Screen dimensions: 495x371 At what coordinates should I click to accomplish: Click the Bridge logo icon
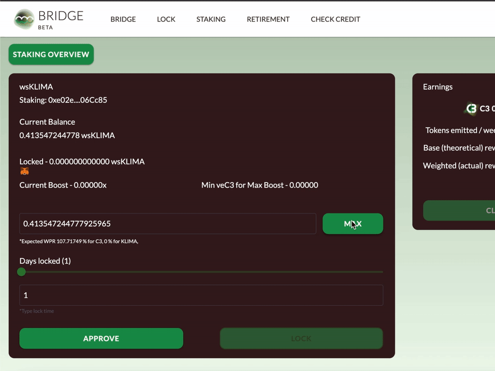click(x=24, y=19)
